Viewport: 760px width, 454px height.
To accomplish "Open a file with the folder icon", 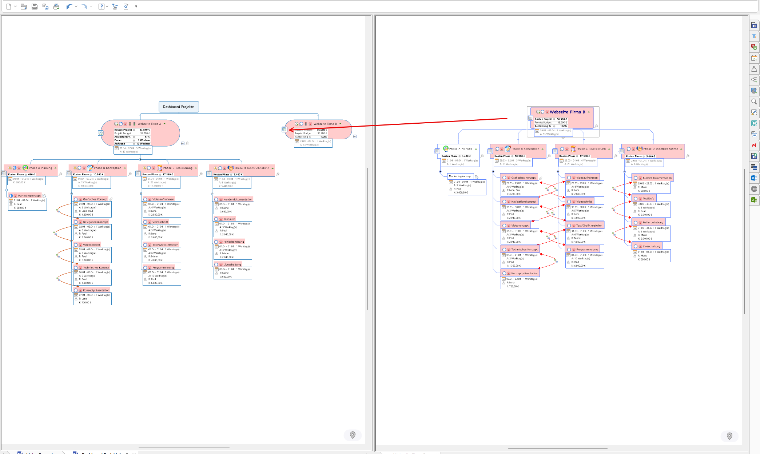I will (x=24, y=7).
